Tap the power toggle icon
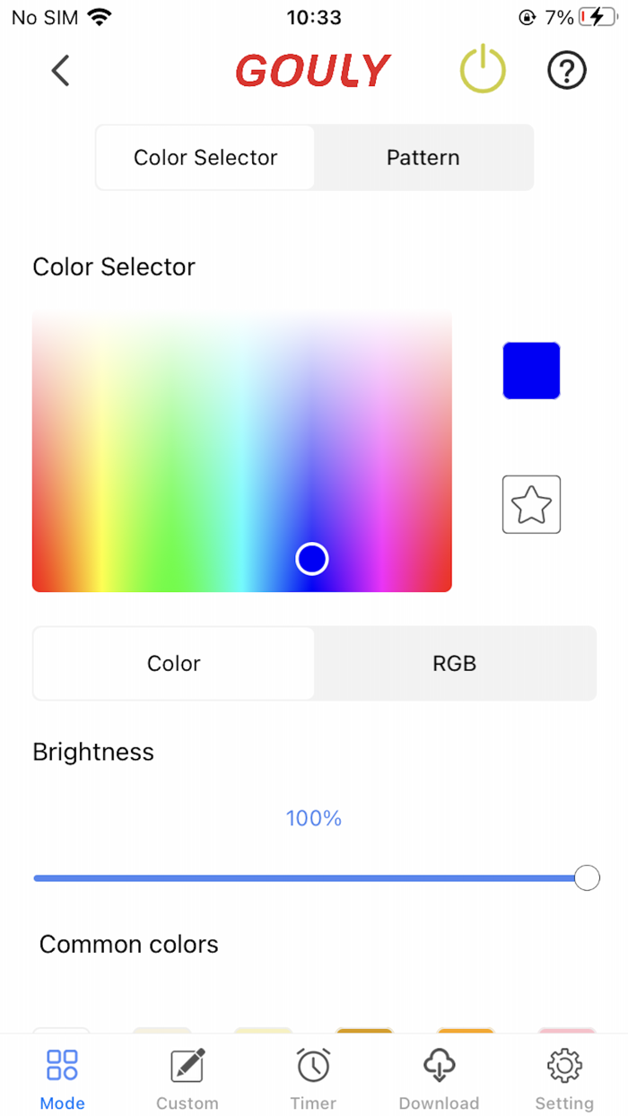 click(x=483, y=69)
